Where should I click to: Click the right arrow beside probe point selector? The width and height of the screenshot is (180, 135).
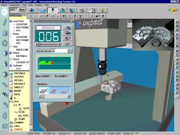click(71, 51)
